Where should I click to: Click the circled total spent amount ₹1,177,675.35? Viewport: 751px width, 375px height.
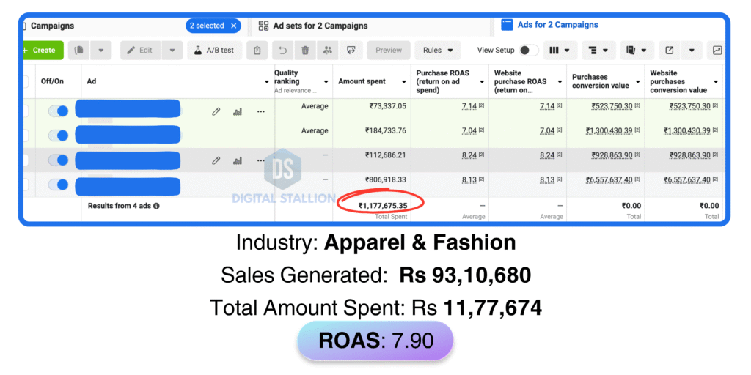(382, 206)
